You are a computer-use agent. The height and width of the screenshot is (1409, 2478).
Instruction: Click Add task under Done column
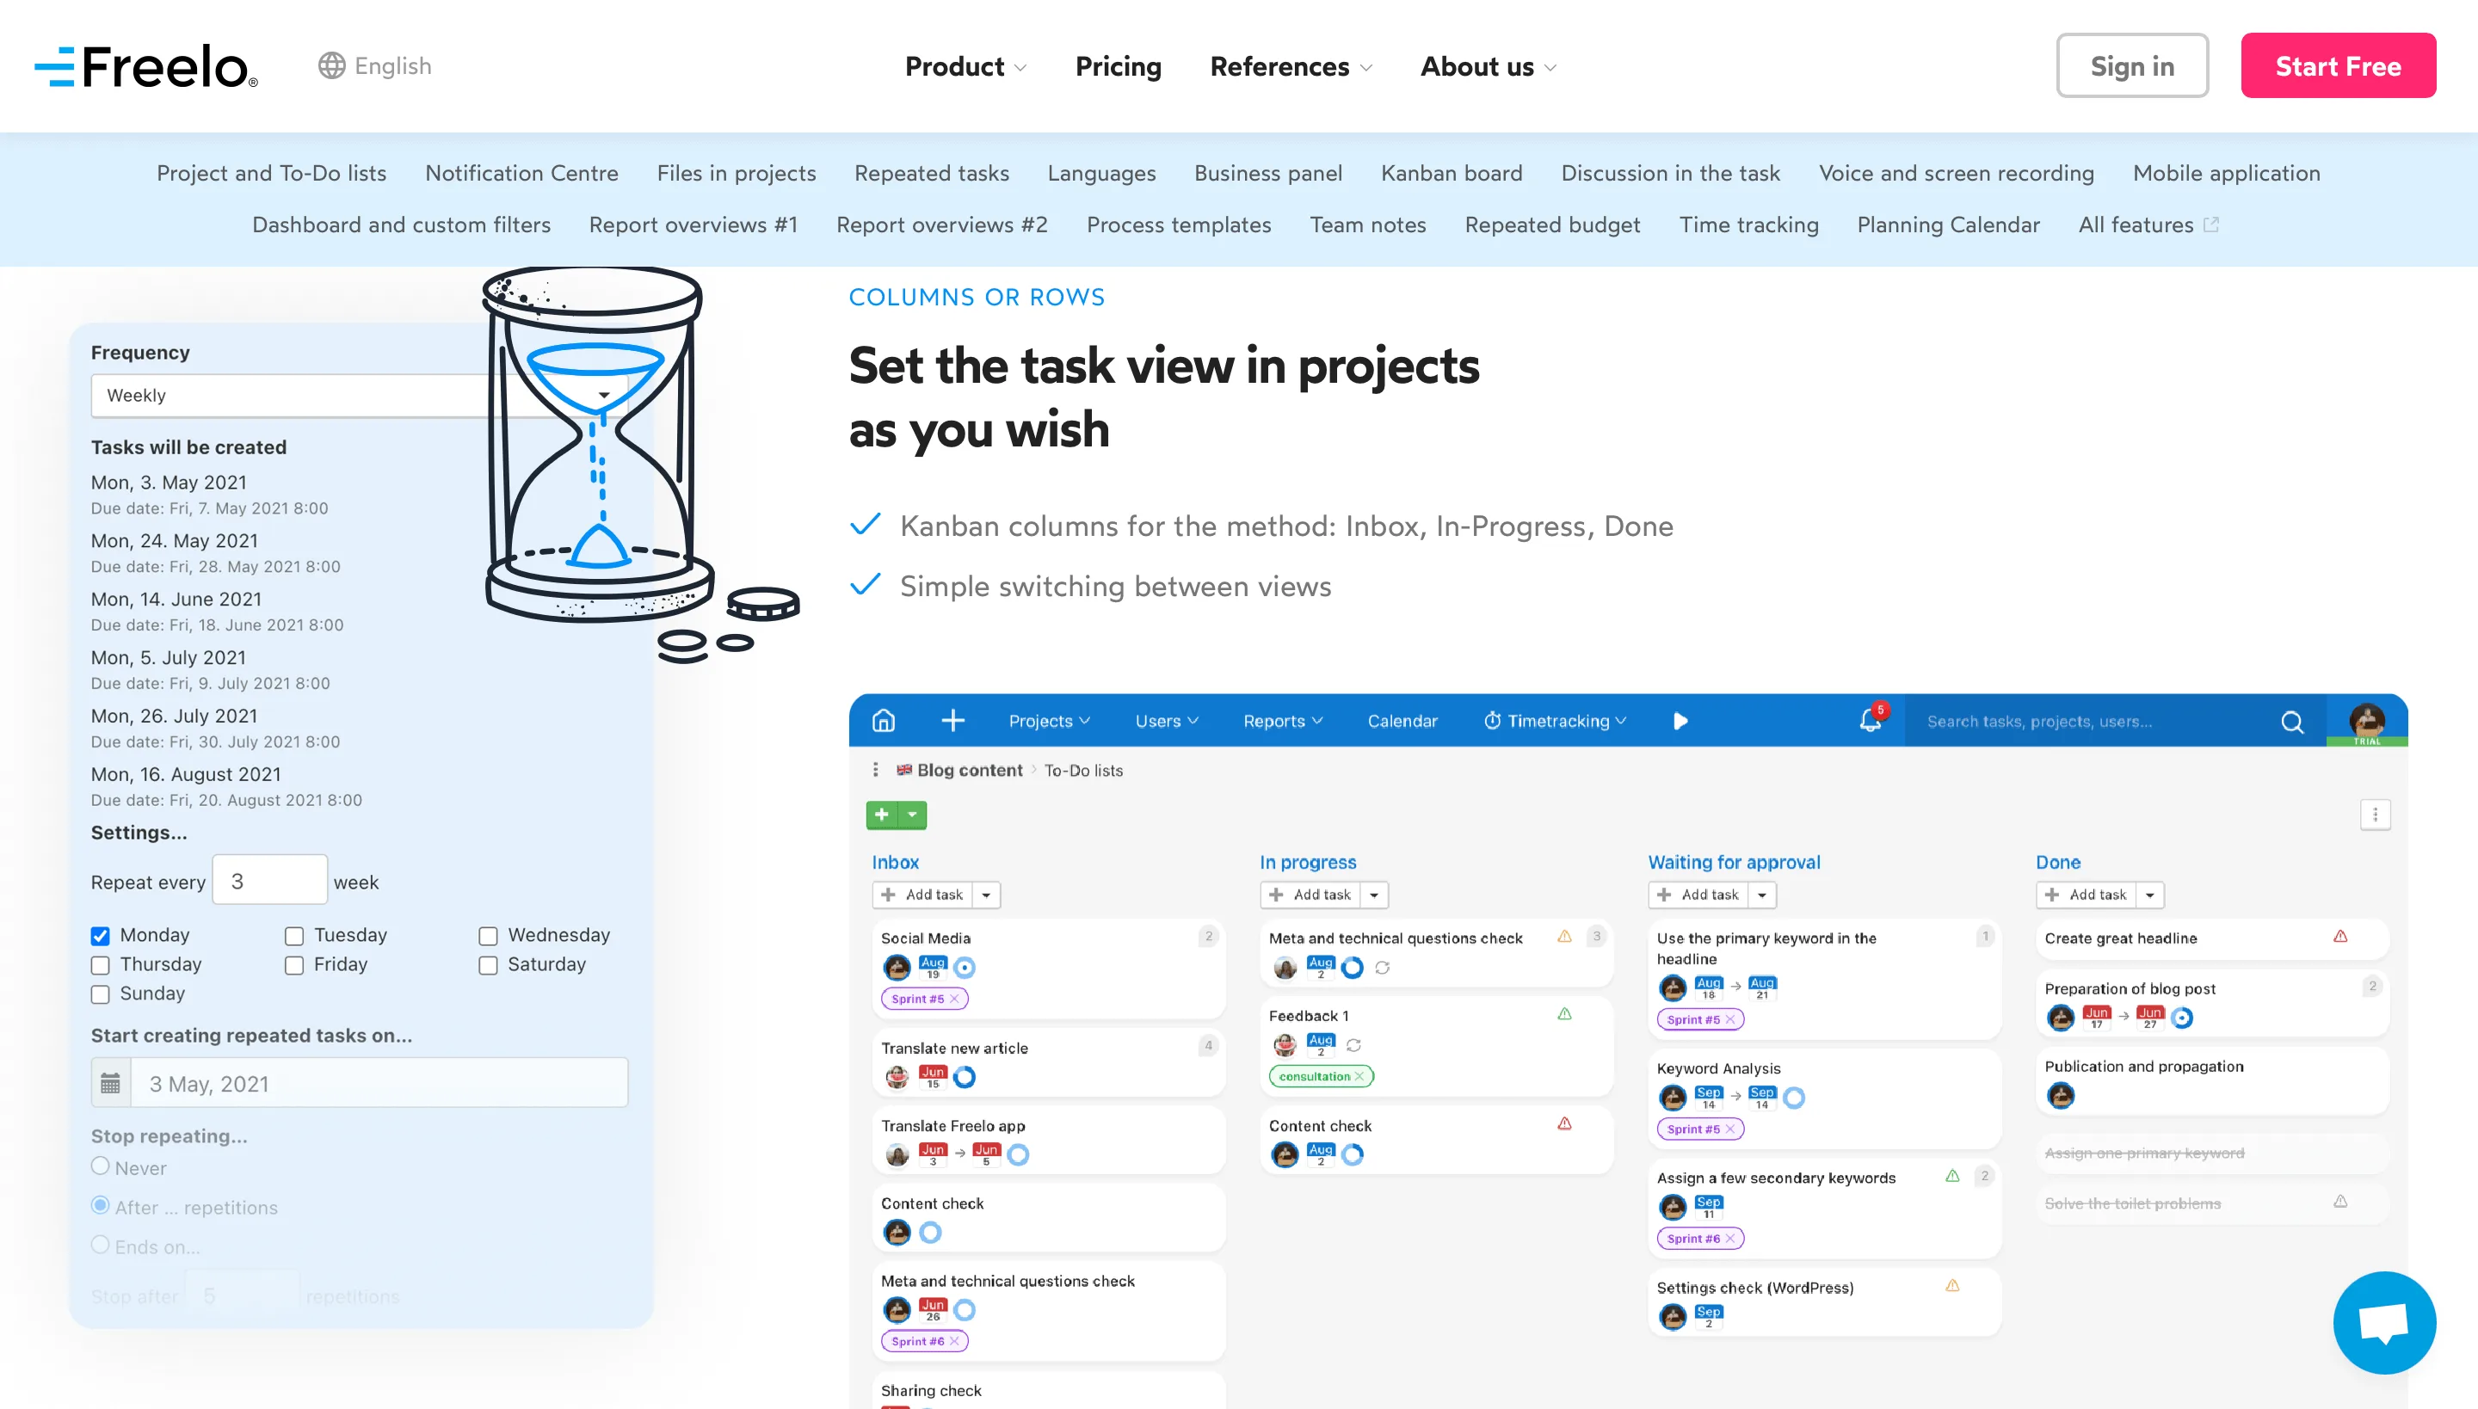point(2086,895)
